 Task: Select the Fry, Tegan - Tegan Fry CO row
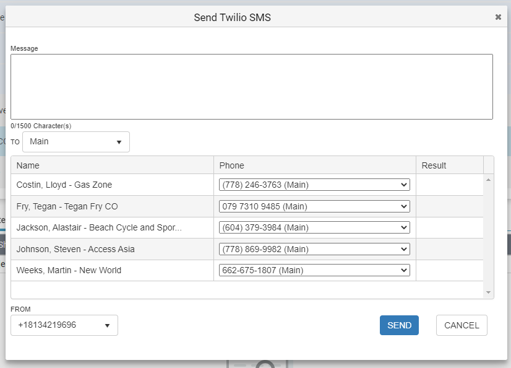tap(247, 206)
